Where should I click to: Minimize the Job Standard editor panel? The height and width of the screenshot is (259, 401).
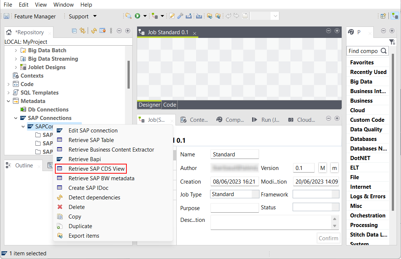(328, 31)
